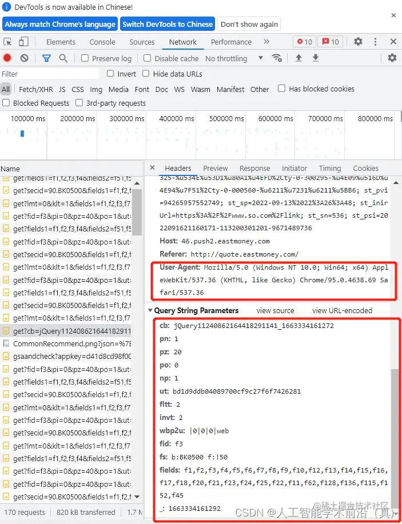The height and width of the screenshot is (524, 402).
Task: Check Hide data URLs
Action: (x=146, y=74)
